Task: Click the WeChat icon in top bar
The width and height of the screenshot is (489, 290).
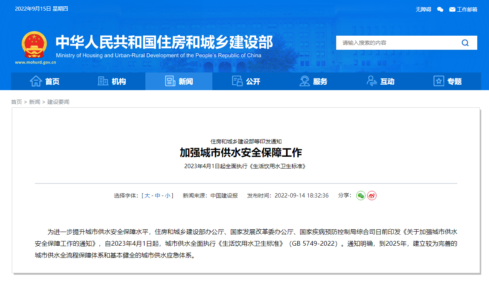Action: coord(440,9)
